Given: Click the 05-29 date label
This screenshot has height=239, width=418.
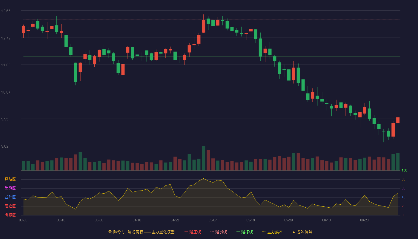Looking at the screenshot, I should coord(288,220).
